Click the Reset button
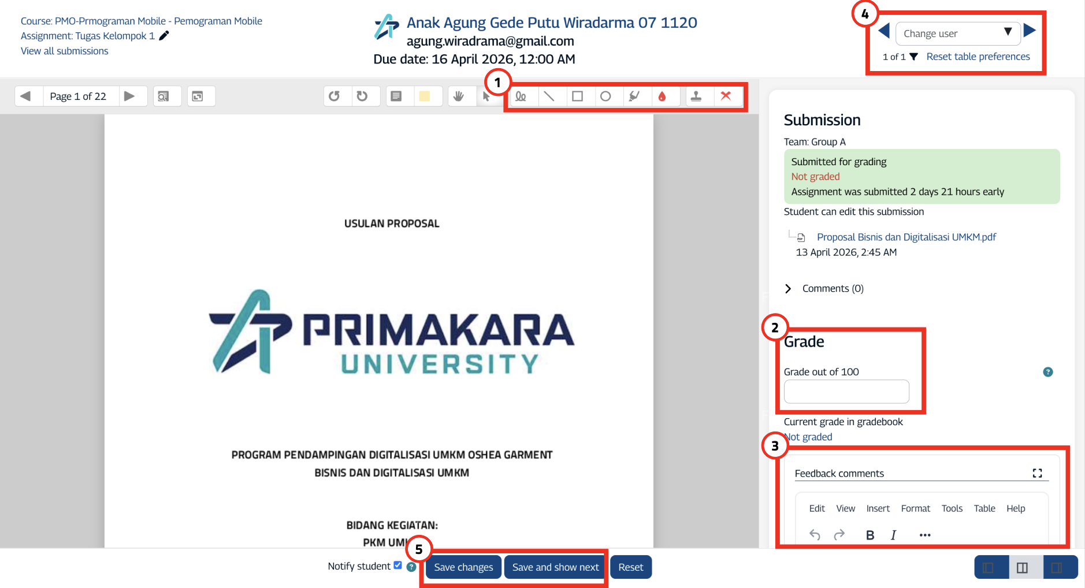 click(631, 567)
